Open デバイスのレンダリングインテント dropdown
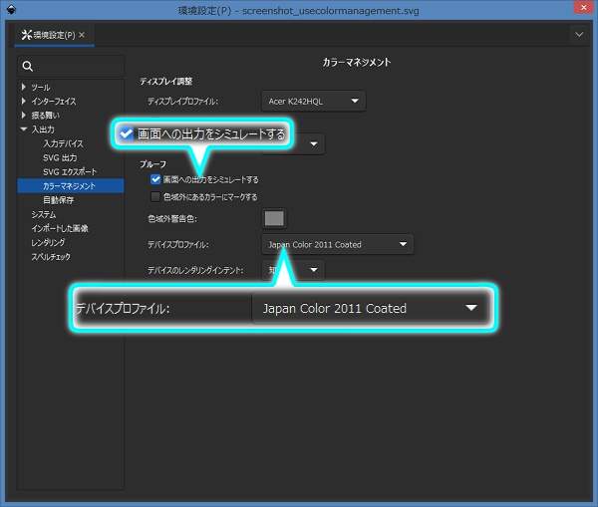Screen dimensions: 598x507 click(293, 270)
